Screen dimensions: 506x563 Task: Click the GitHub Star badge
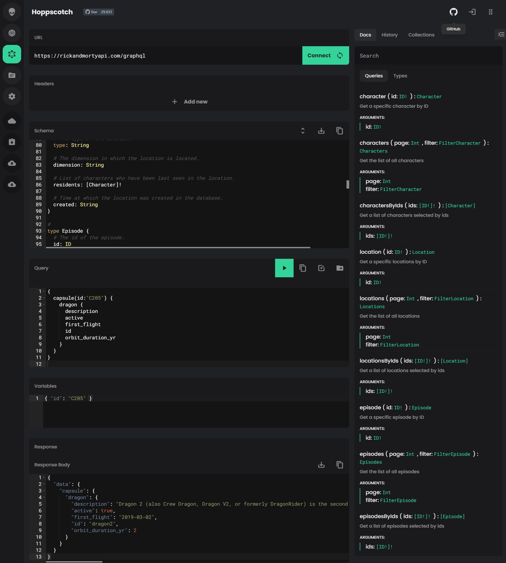click(91, 12)
